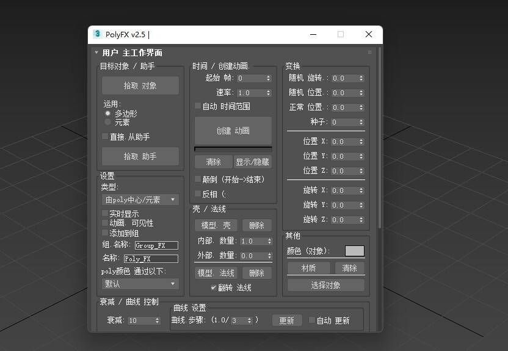Click the 创建 动画 button

pyautogui.click(x=233, y=131)
